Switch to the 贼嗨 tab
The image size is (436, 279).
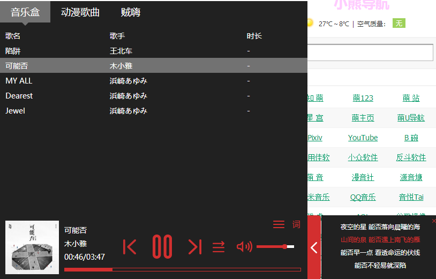pyautogui.click(x=131, y=12)
